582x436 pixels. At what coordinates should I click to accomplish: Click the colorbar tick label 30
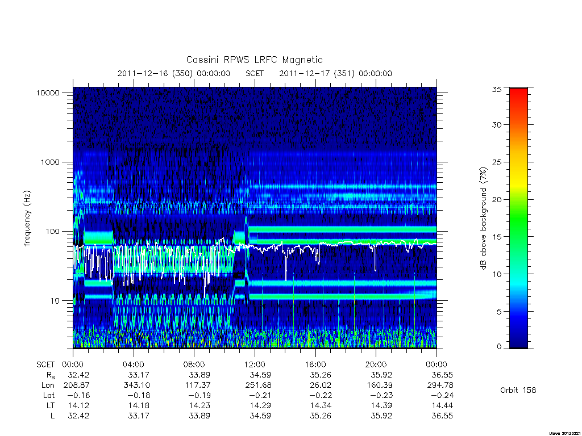[496, 125]
